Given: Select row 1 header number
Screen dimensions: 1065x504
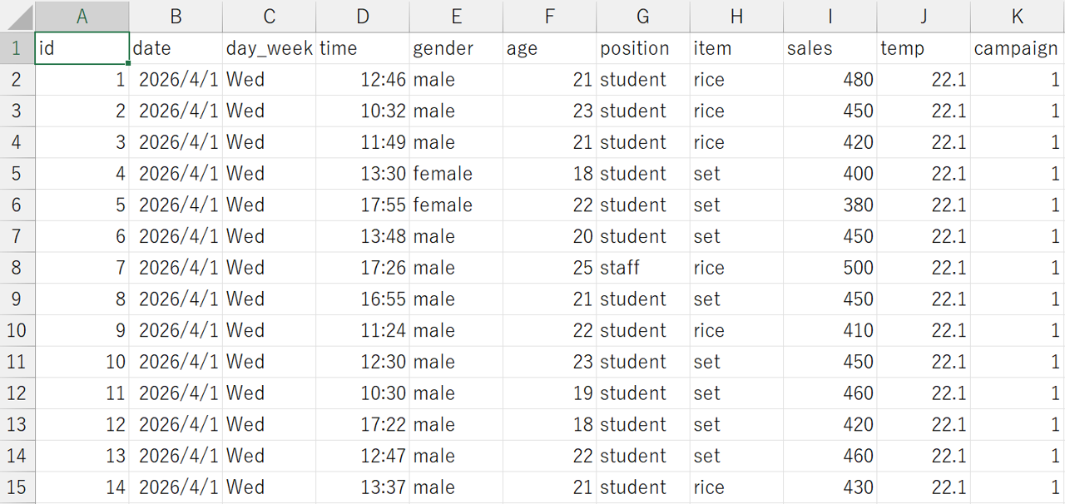Looking at the screenshot, I should [x=17, y=48].
